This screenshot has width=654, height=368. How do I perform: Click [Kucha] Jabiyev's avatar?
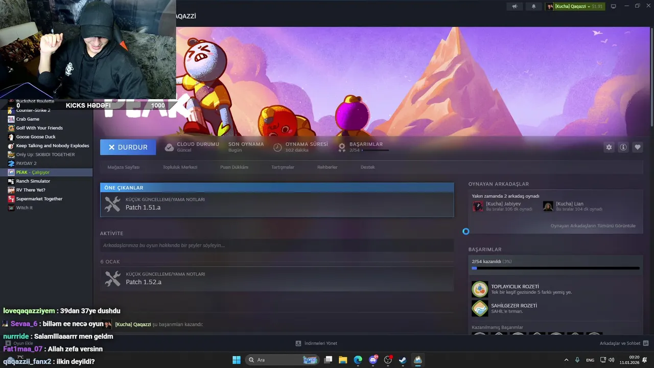coord(478,206)
